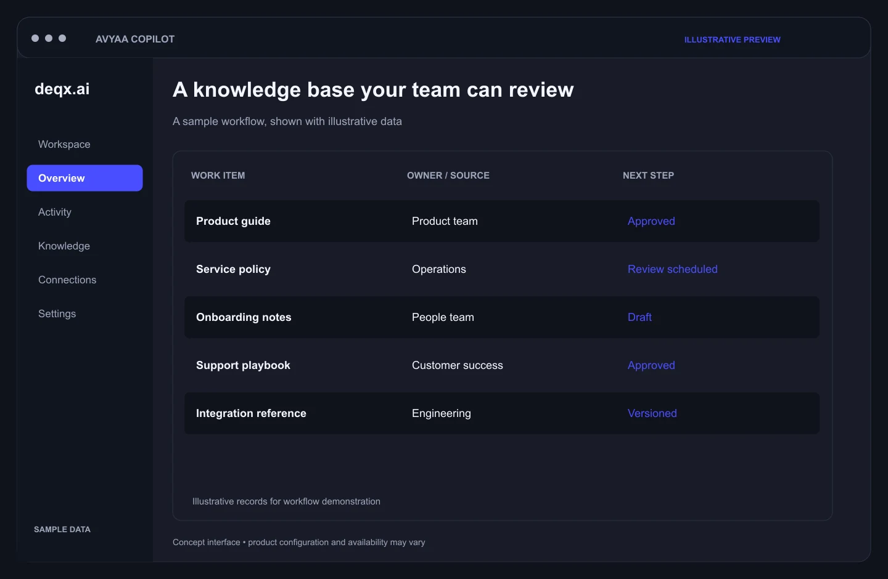The width and height of the screenshot is (888, 579).
Task: Select the Service policy row title
Action: pyautogui.click(x=233, y=269)
